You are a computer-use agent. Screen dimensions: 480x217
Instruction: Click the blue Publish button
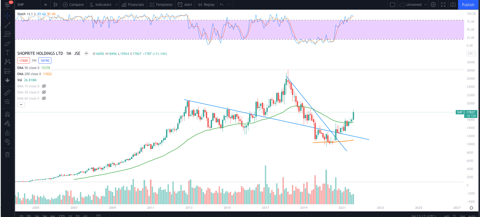point(468,5)
